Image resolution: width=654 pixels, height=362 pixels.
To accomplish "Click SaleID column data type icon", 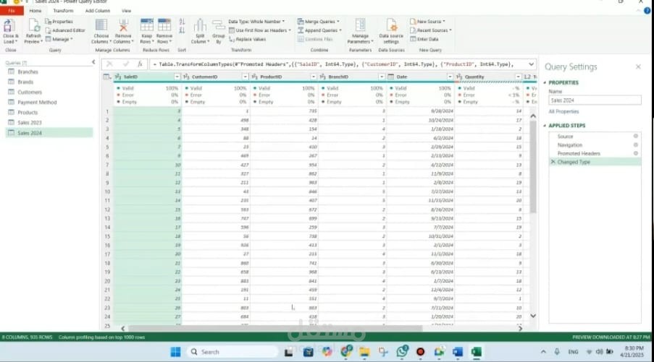I will [x=118, y=77].
